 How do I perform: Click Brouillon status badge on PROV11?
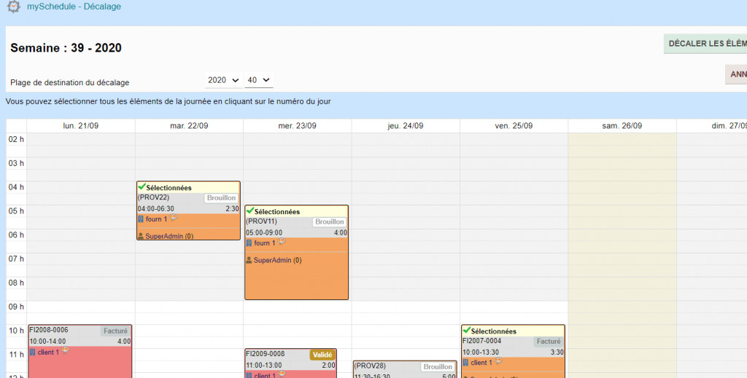[x=329, y=221]
